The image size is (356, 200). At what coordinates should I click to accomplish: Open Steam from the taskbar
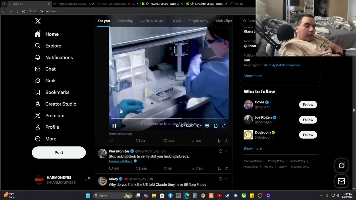pyautogui.click(x=227, y=196)
